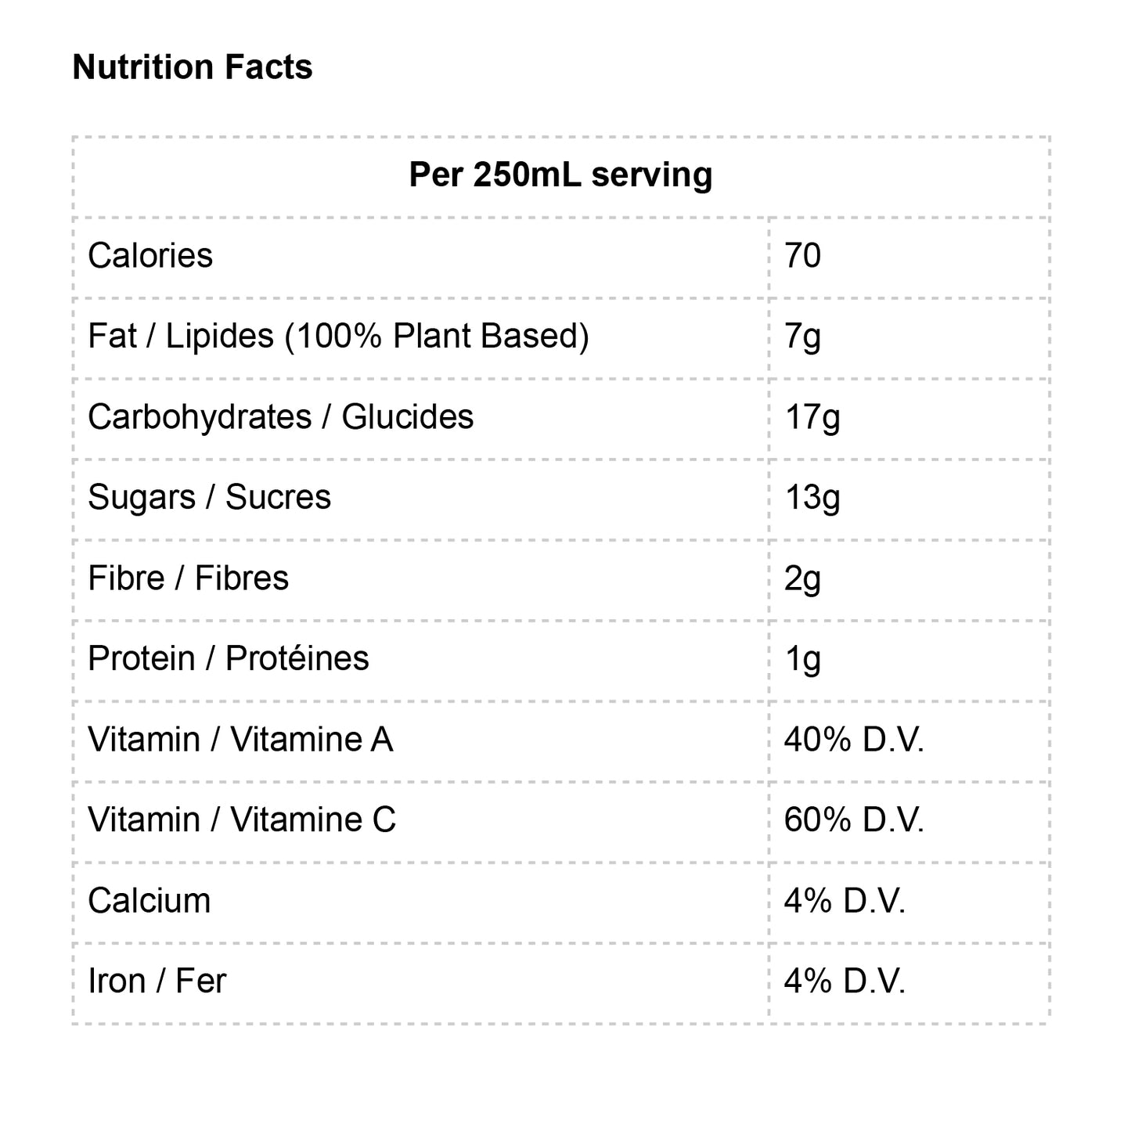Click the 2g fibre value

point(802,578)
